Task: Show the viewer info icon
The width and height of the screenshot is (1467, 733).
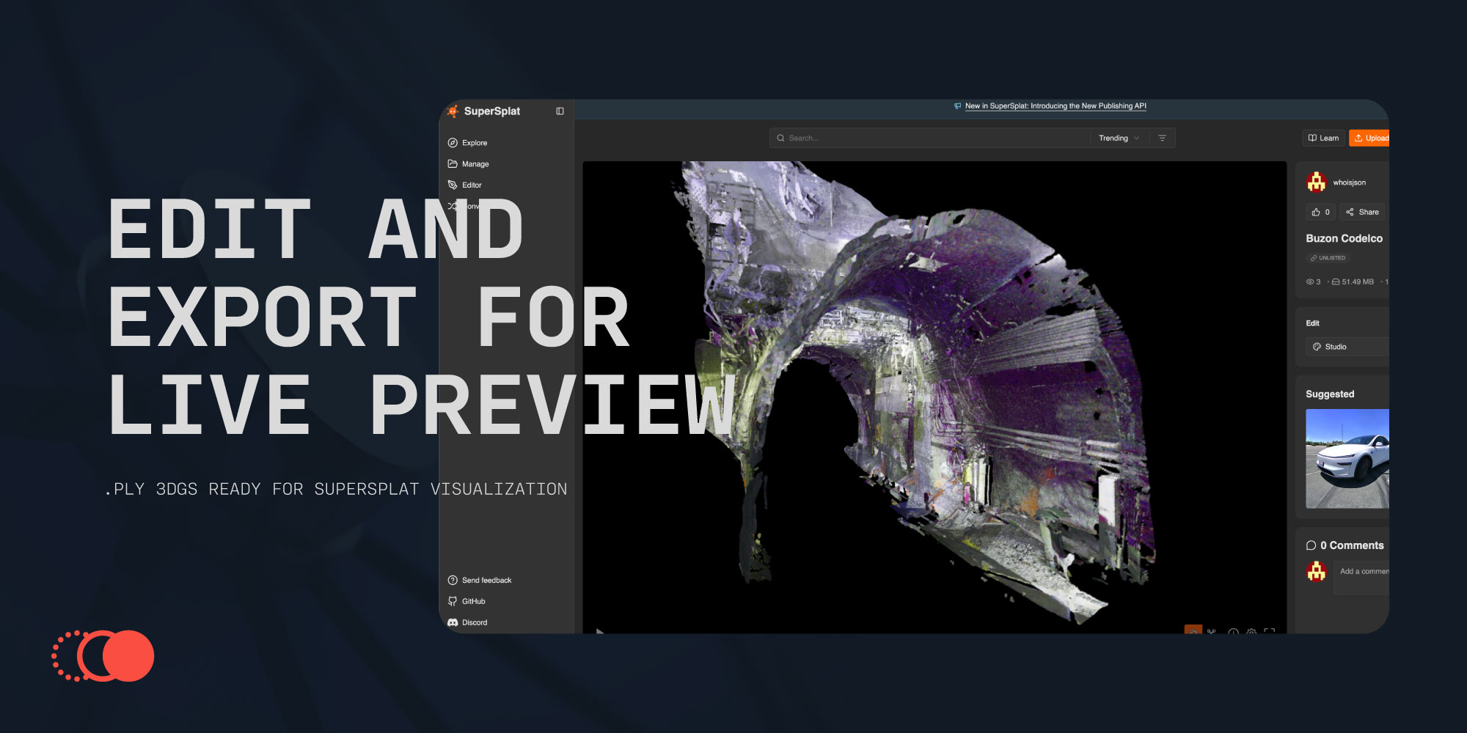Action: coord(1233,631)
